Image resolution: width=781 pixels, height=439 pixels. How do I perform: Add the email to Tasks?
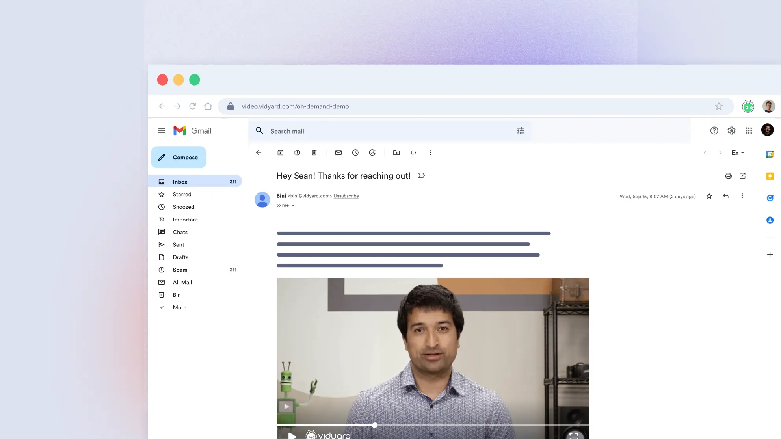[x=372, y=153]
